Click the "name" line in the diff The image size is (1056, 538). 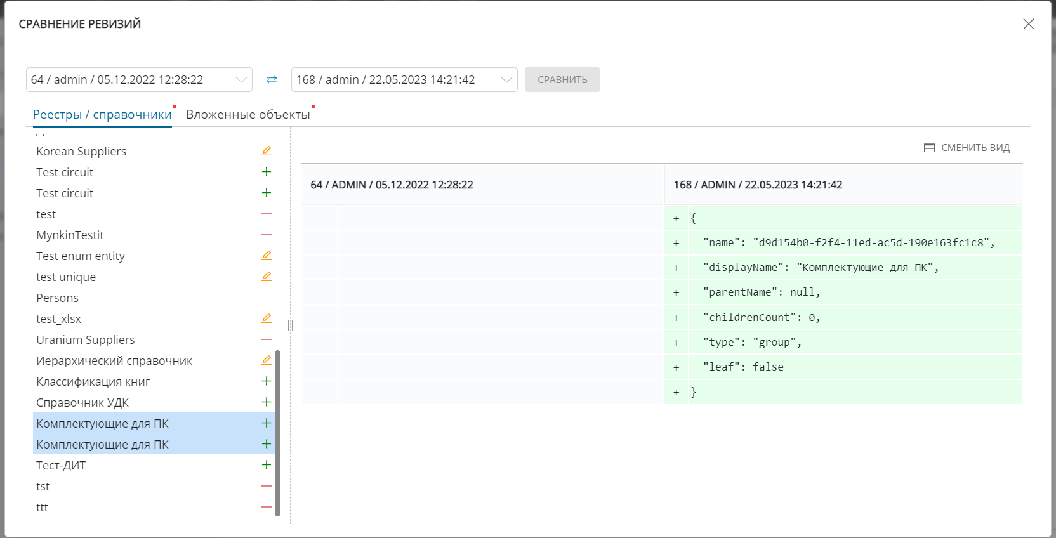(x=843, y=242)
